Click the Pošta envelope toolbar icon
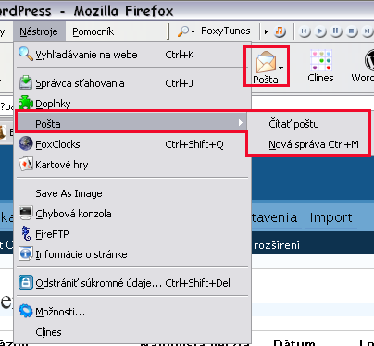374x346 pixels. [266, 63]
